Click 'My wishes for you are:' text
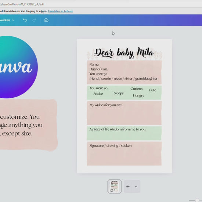 click(106, 105)
